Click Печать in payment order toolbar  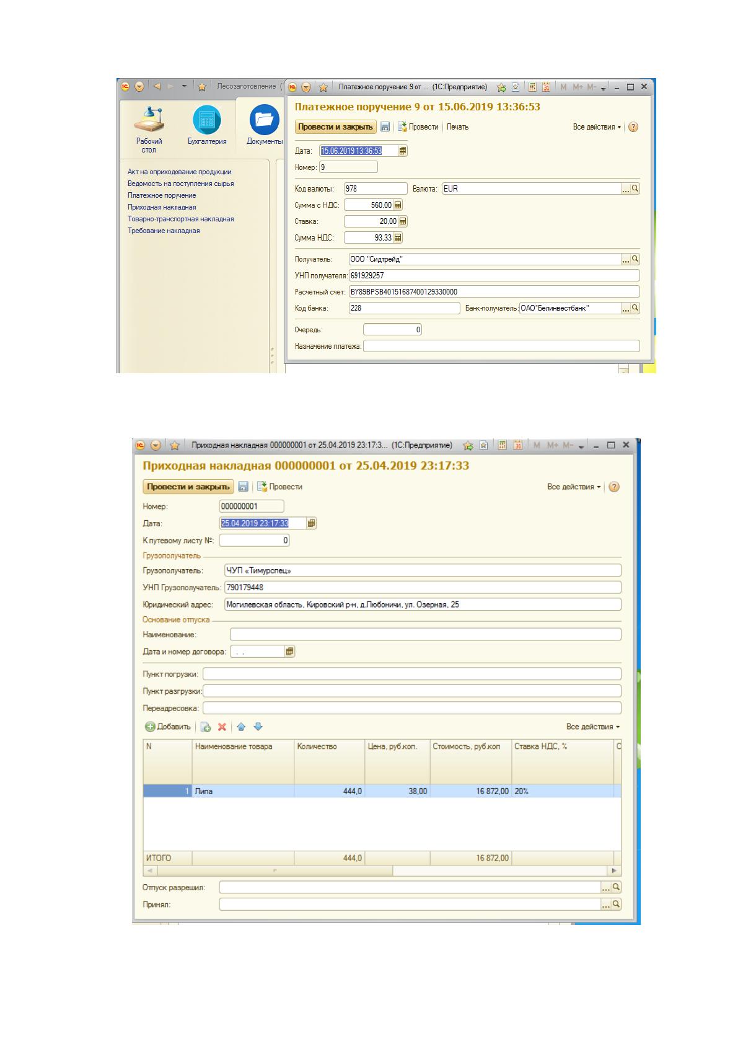(457, 127)
